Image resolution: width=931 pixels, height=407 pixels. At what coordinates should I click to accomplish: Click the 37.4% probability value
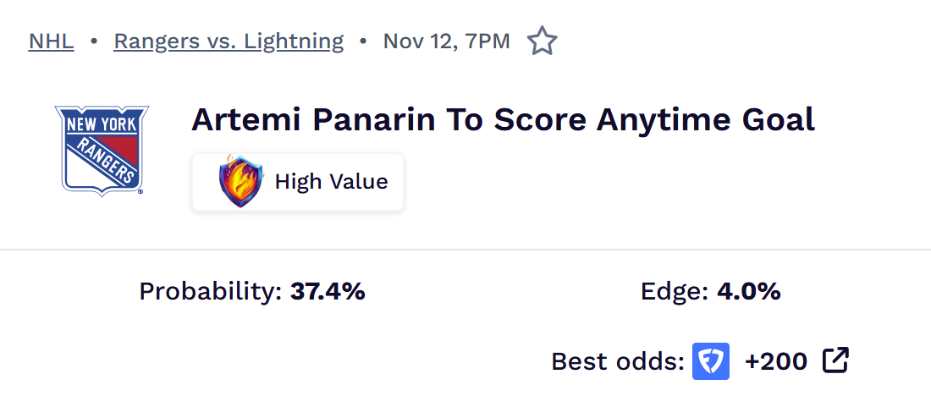coord(328,292)
